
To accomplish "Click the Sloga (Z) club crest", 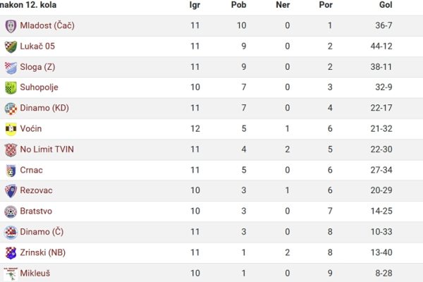I will pos(11,68).
